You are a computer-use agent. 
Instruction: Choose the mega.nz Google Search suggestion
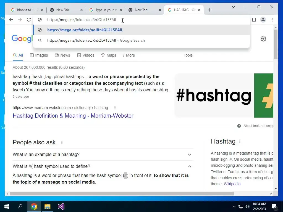(141, 40)
